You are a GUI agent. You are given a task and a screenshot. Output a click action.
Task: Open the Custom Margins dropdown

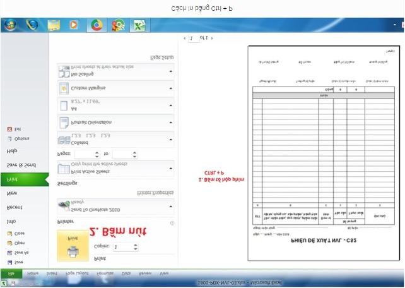[115, 88]
